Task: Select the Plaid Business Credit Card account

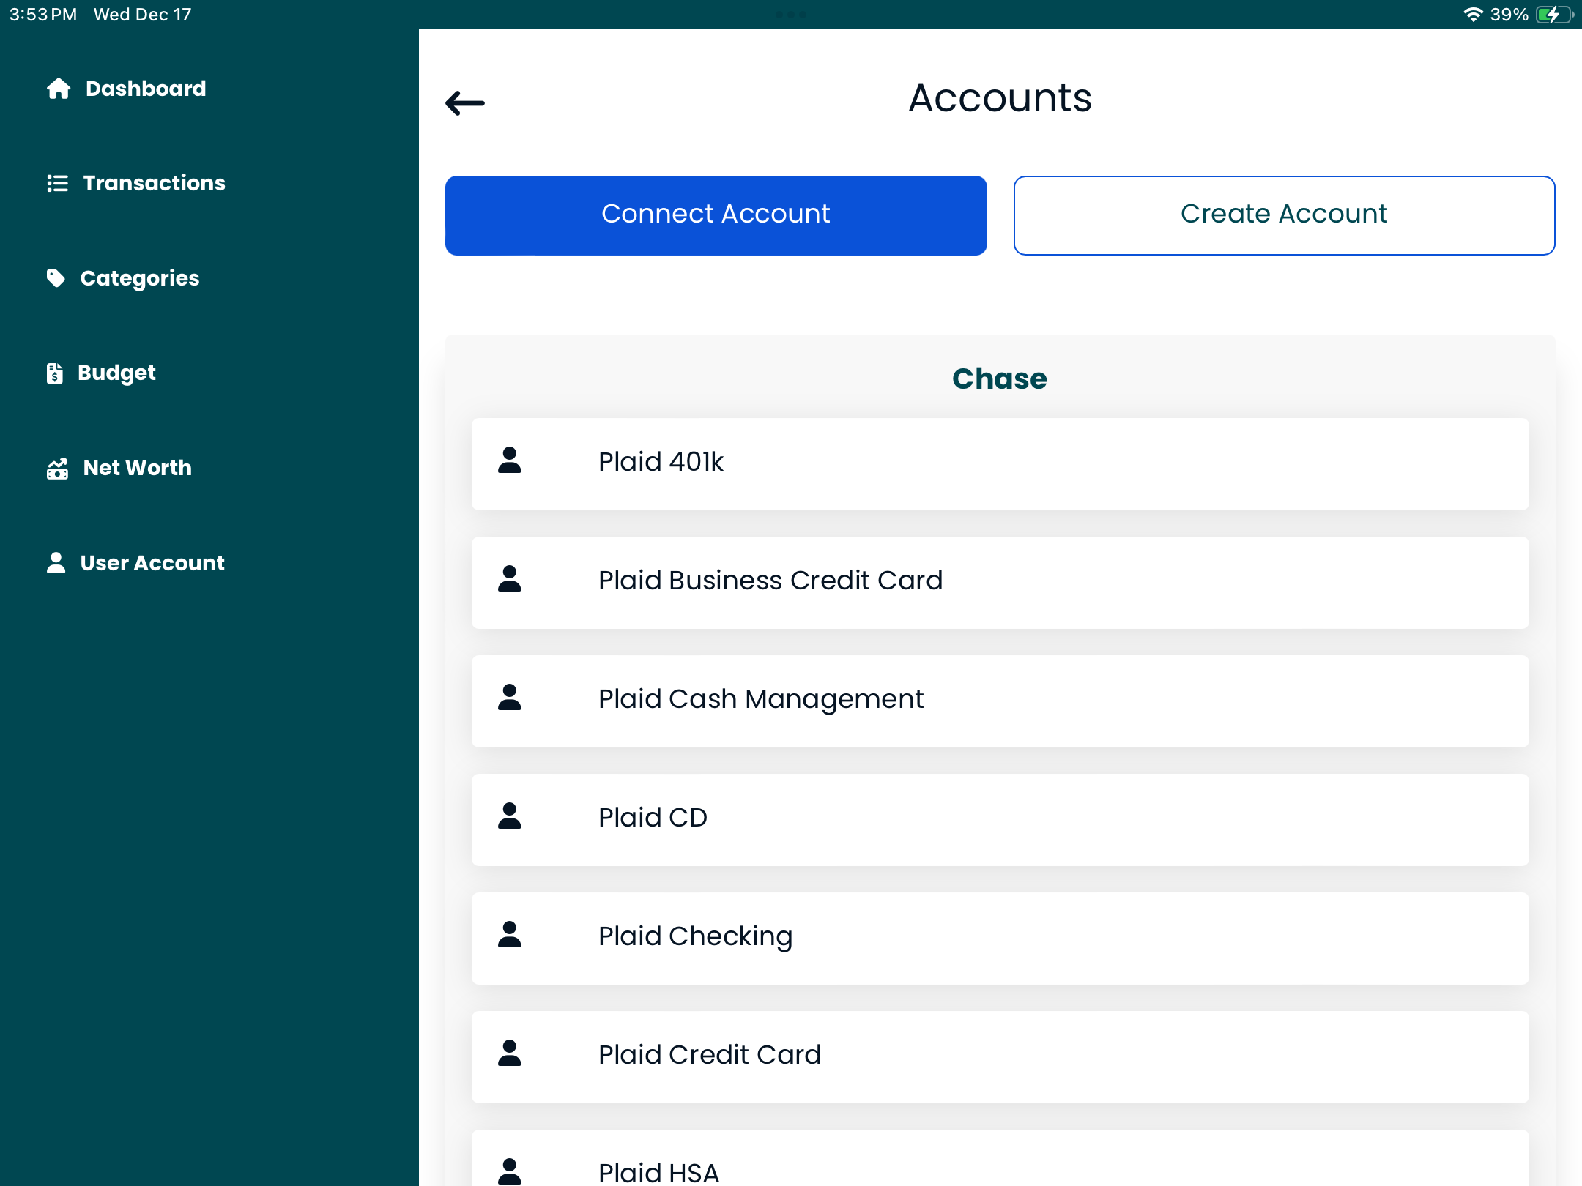Action: pos(1000,581)
